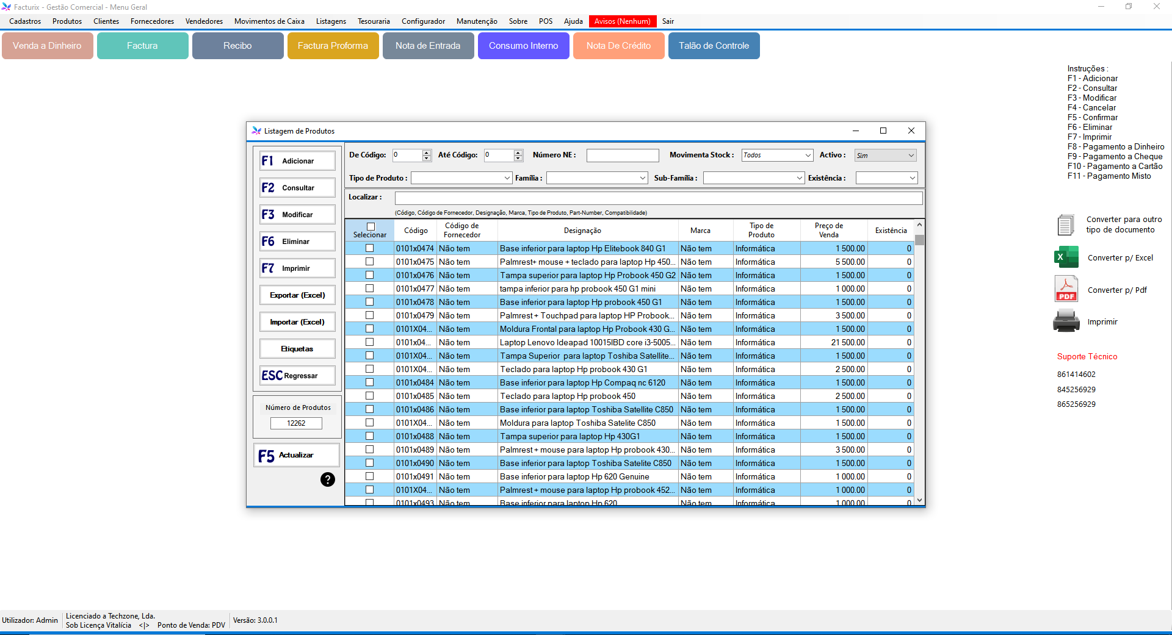Open the black question mark help icon
The width and height of the screenshot is (1172, 635).
(x=328, y=479)
